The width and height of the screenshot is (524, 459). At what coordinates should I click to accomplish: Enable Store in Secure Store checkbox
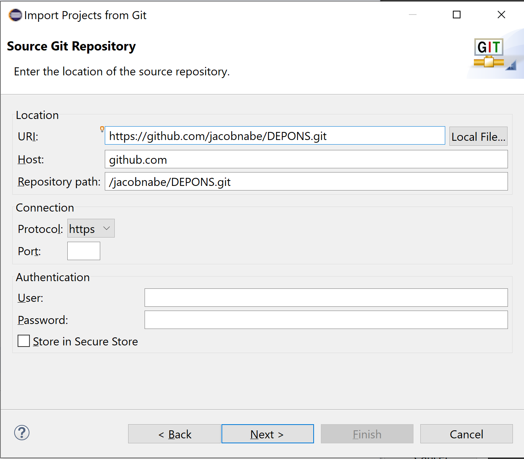(24, 341)
